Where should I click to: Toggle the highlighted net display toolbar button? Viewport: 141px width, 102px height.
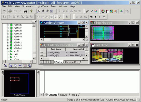51,17
